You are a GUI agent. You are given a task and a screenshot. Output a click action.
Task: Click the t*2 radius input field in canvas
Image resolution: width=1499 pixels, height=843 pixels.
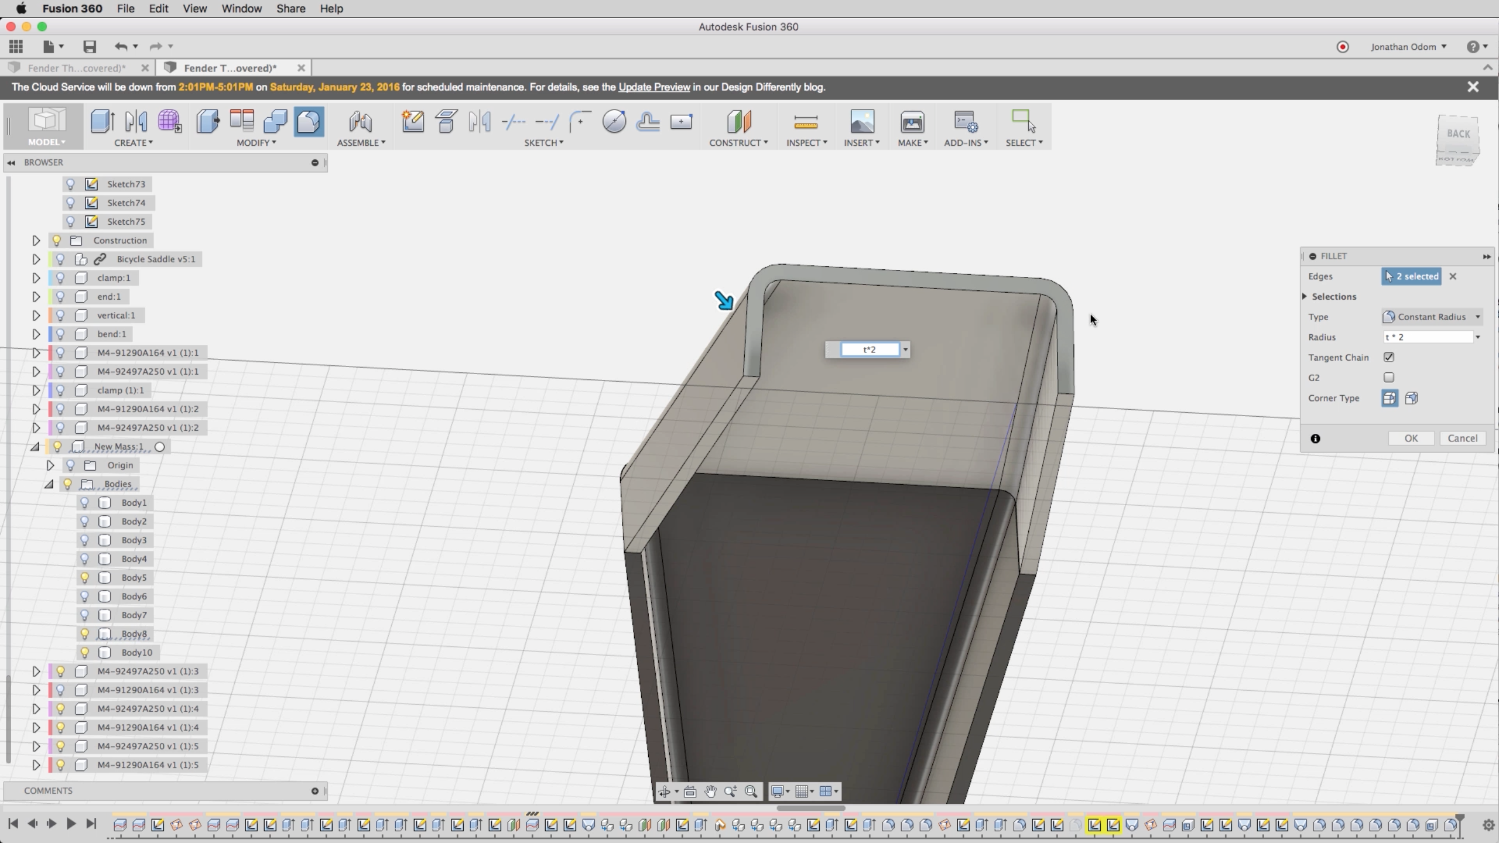[x=869, y=349]
